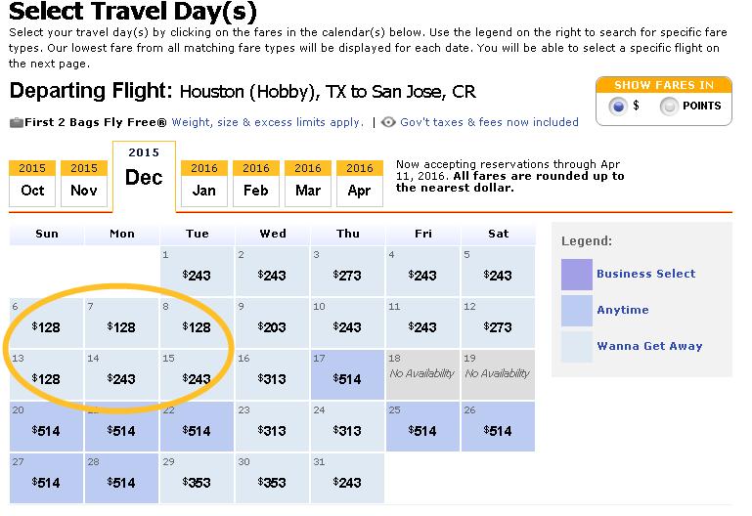Screen dimensions: 752x516
Task: Open Weight, size & excess limits link
Action: (x=268, y=122)
